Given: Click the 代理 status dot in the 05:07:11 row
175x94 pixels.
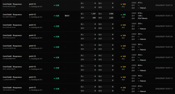Looking at the screenshot, I should click(54, 89).
